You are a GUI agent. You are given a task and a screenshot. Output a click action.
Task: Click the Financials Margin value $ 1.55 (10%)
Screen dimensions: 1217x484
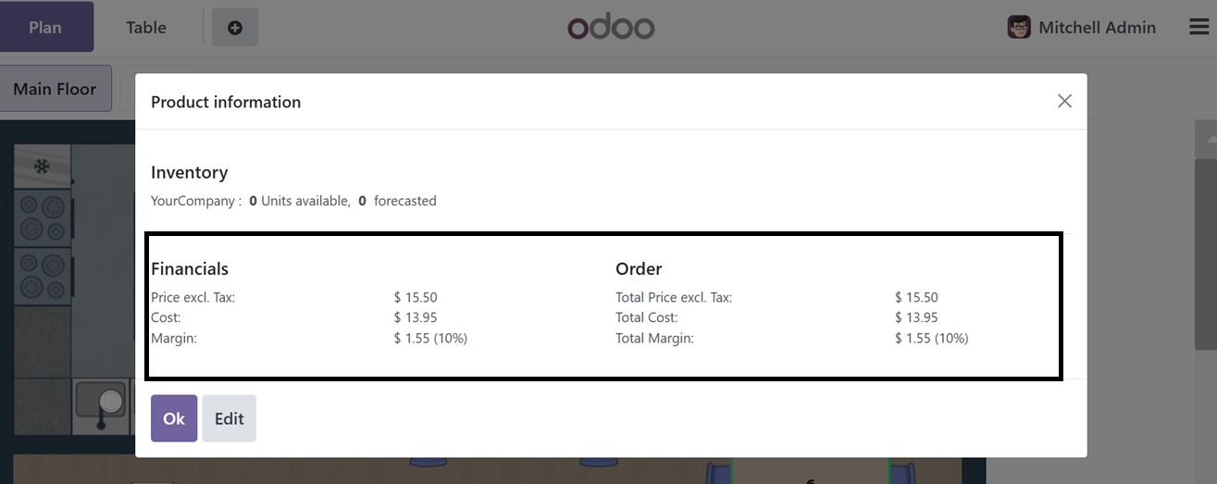point(430,338)
